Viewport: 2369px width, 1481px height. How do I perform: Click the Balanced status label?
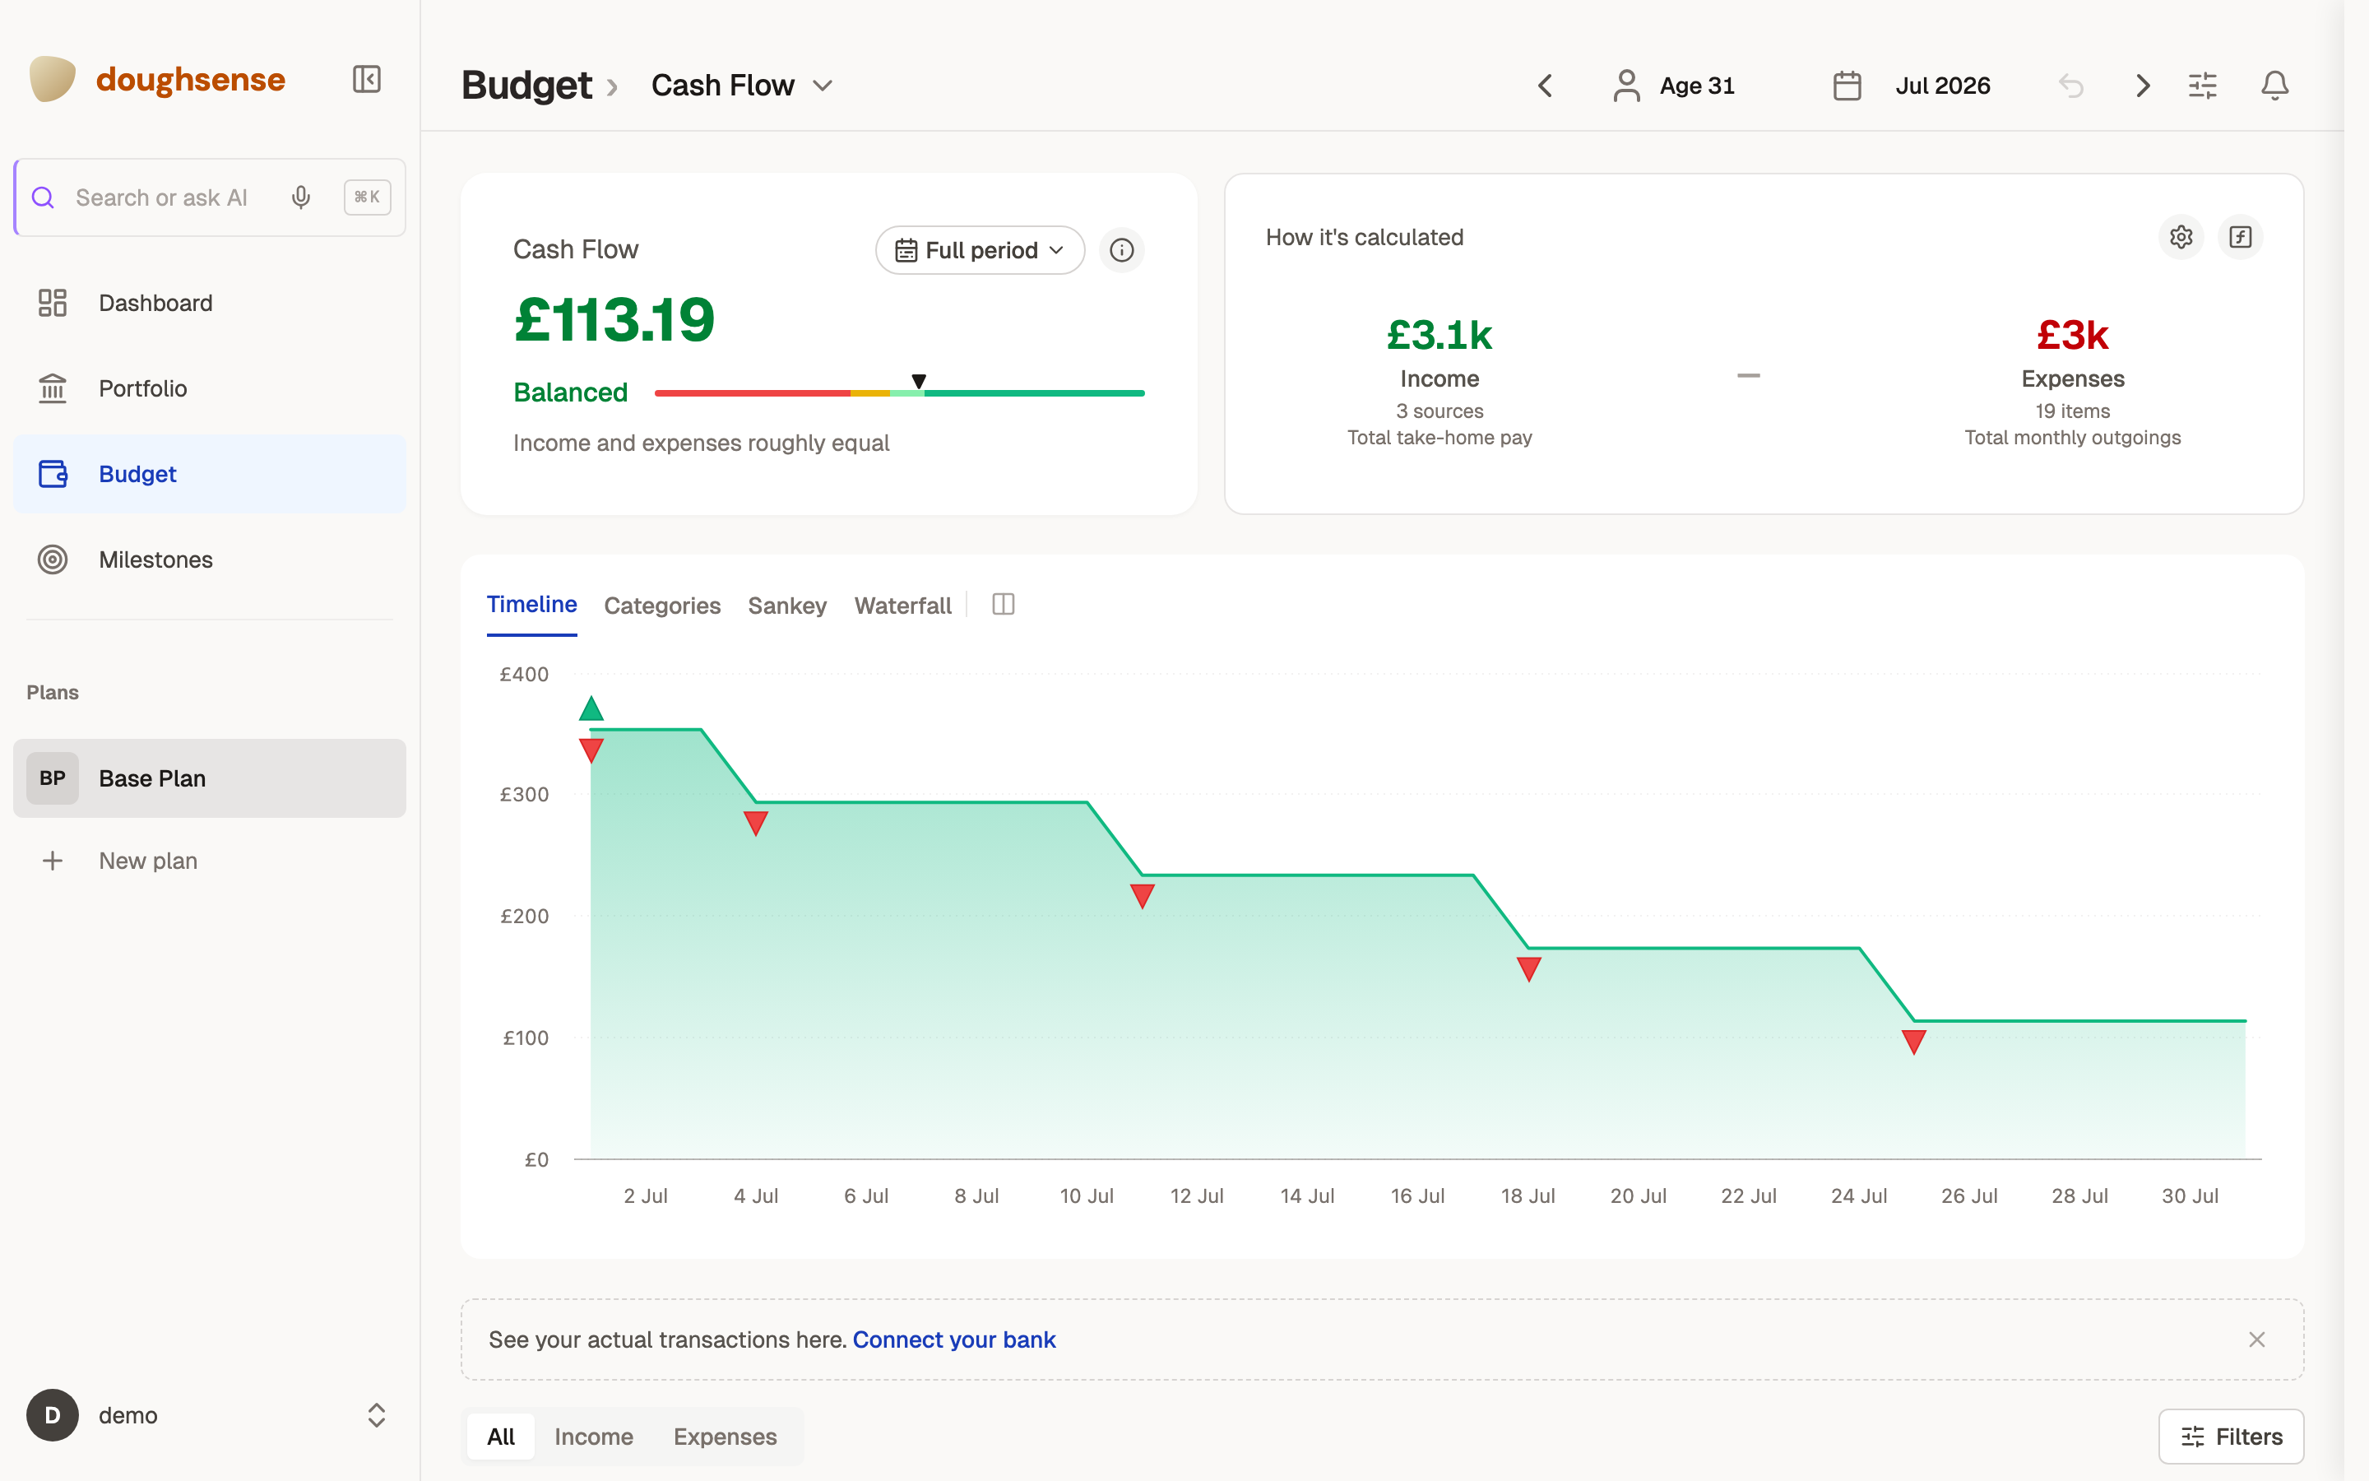pyautogui.click(x=571, y=392)
